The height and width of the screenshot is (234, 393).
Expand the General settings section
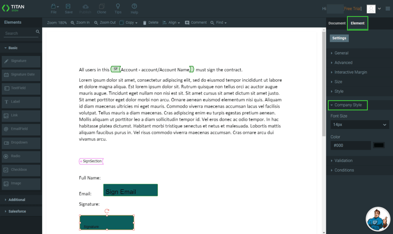(x=341, y=53)
